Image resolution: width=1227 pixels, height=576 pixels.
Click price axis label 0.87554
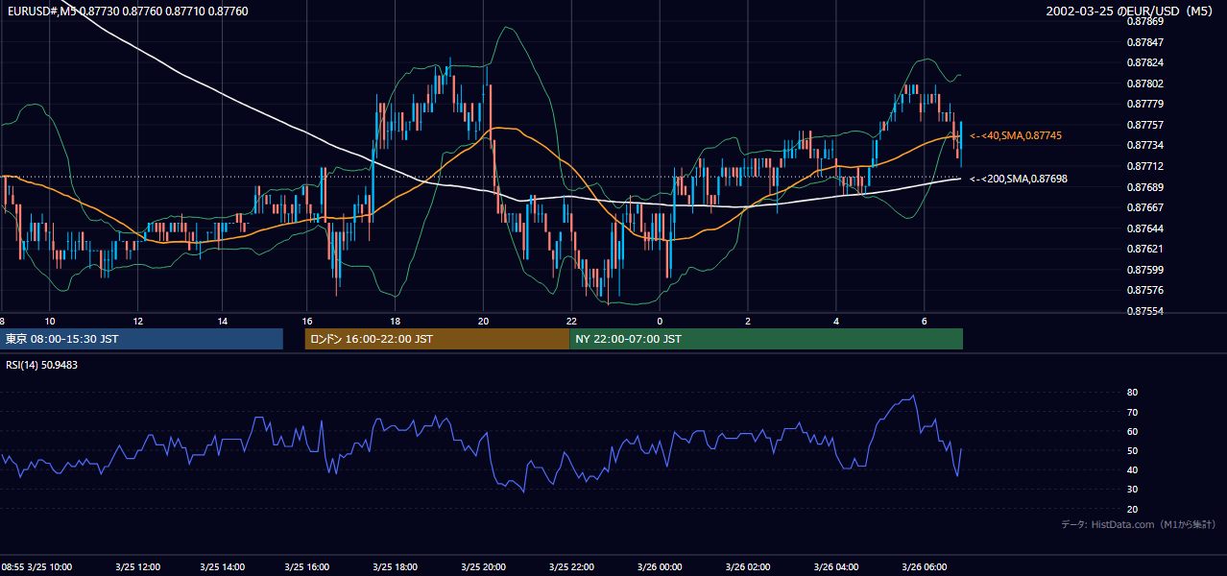[1144, 311]
